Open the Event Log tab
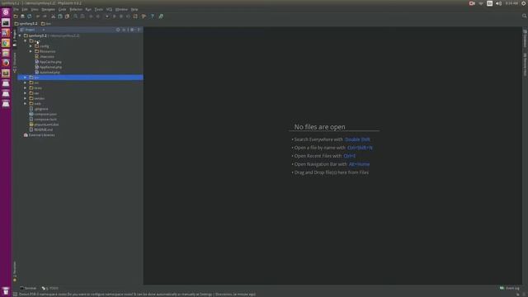This screenshot has width=528, height=297. click(510, 288)
